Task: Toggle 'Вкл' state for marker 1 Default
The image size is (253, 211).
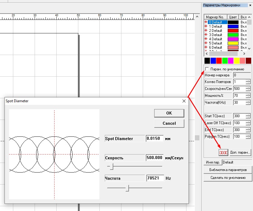Action: coord(243,26)
